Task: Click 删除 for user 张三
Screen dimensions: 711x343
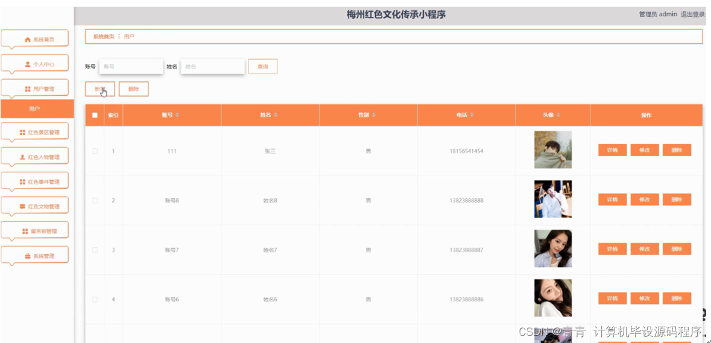Action: click(677, 150)
